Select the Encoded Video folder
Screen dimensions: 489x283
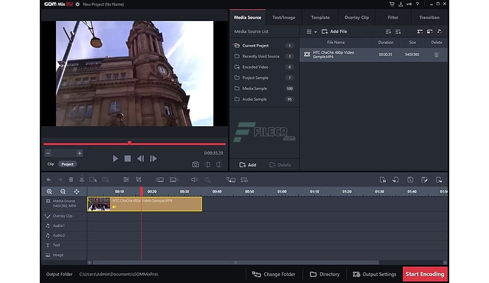[x=264, y=67]
